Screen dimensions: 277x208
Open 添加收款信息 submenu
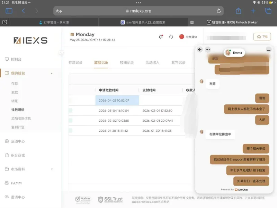(x=21, y=118)
